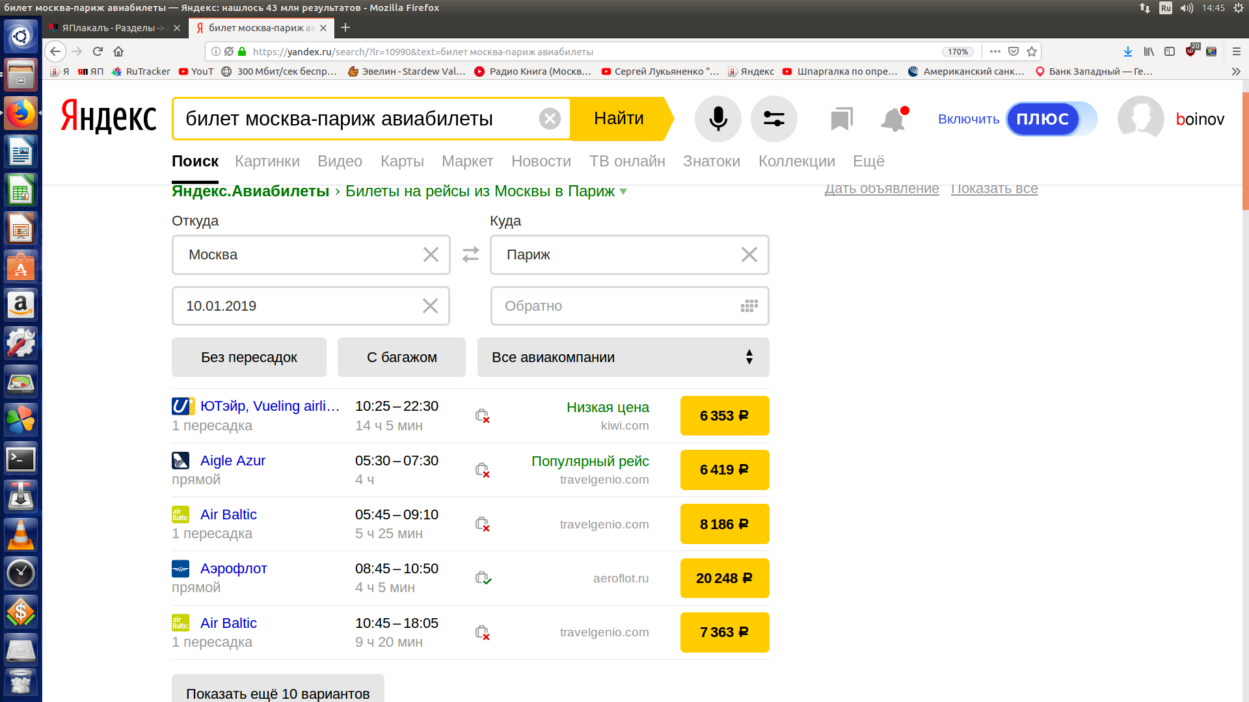Expand the Яндекс.Авиабилеты green arrow menu
Viewport: 1249px width, 702px height.
tap(623, 192)
